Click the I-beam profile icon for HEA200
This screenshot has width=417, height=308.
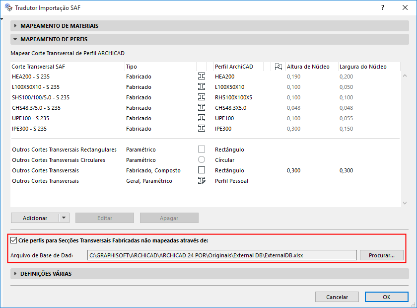202,76
